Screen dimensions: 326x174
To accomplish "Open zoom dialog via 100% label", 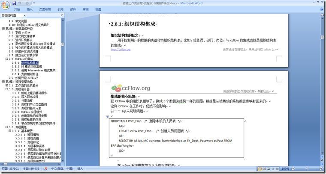I will point(285,169).
